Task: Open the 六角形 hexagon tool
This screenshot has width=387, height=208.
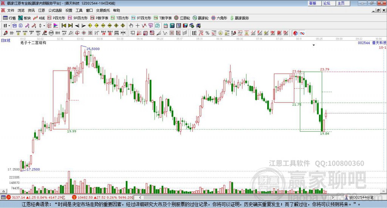Action: [x=219, y=18]
